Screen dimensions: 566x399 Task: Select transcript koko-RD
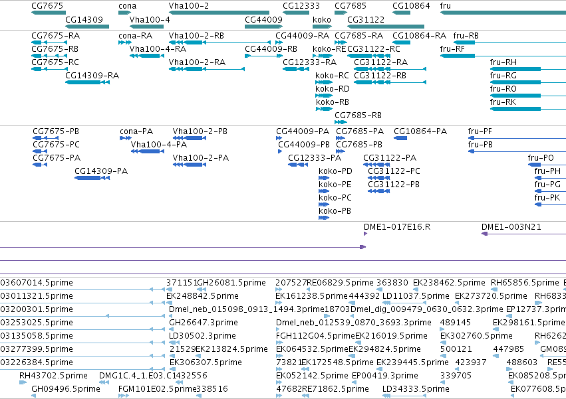(x=333, y=89)
